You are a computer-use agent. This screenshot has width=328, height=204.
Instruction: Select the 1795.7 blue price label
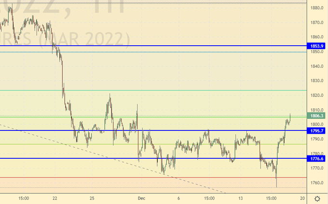point(316,130)
